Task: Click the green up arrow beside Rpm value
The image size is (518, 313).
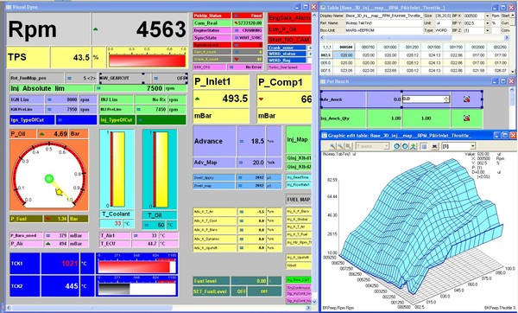Action: click(96, 29)
